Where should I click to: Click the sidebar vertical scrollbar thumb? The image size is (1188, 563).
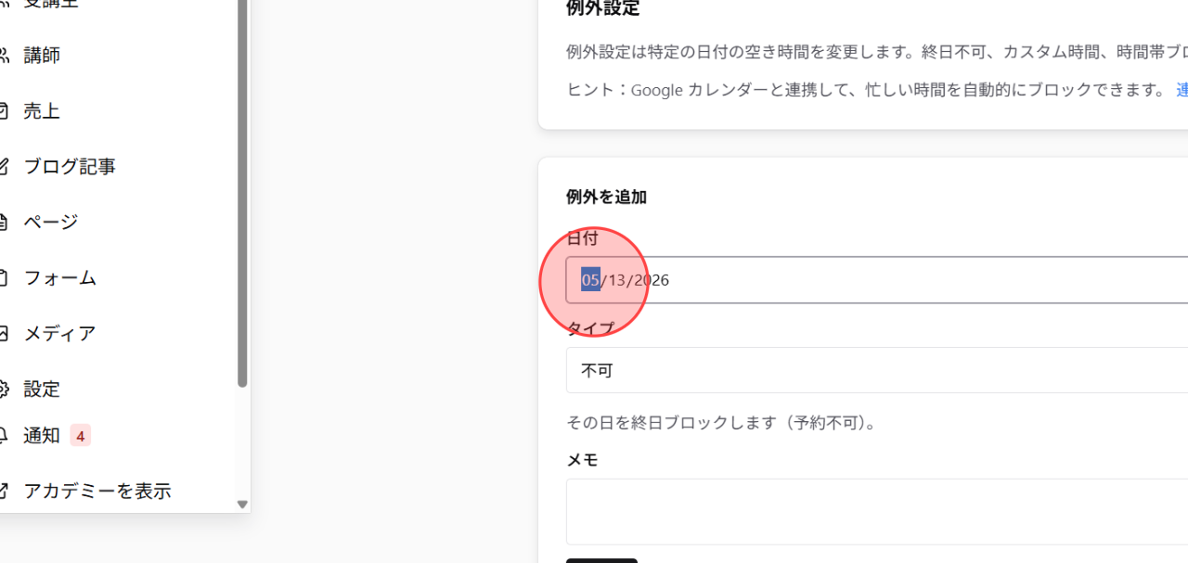pos(242,193)
